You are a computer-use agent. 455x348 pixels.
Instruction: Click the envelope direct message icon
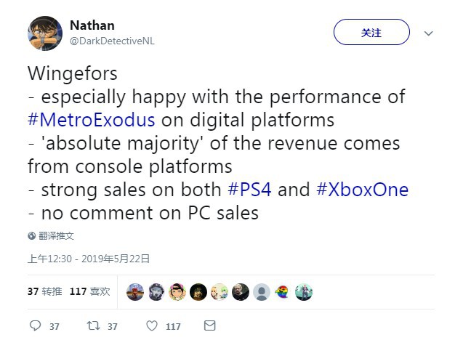209,326
